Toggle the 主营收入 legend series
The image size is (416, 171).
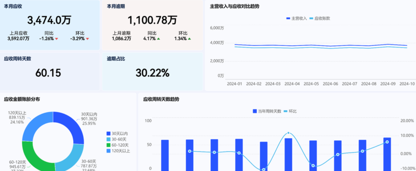click(x=297, y=18)
